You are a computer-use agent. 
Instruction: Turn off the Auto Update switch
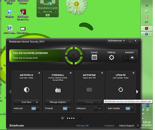click(130, 108)
